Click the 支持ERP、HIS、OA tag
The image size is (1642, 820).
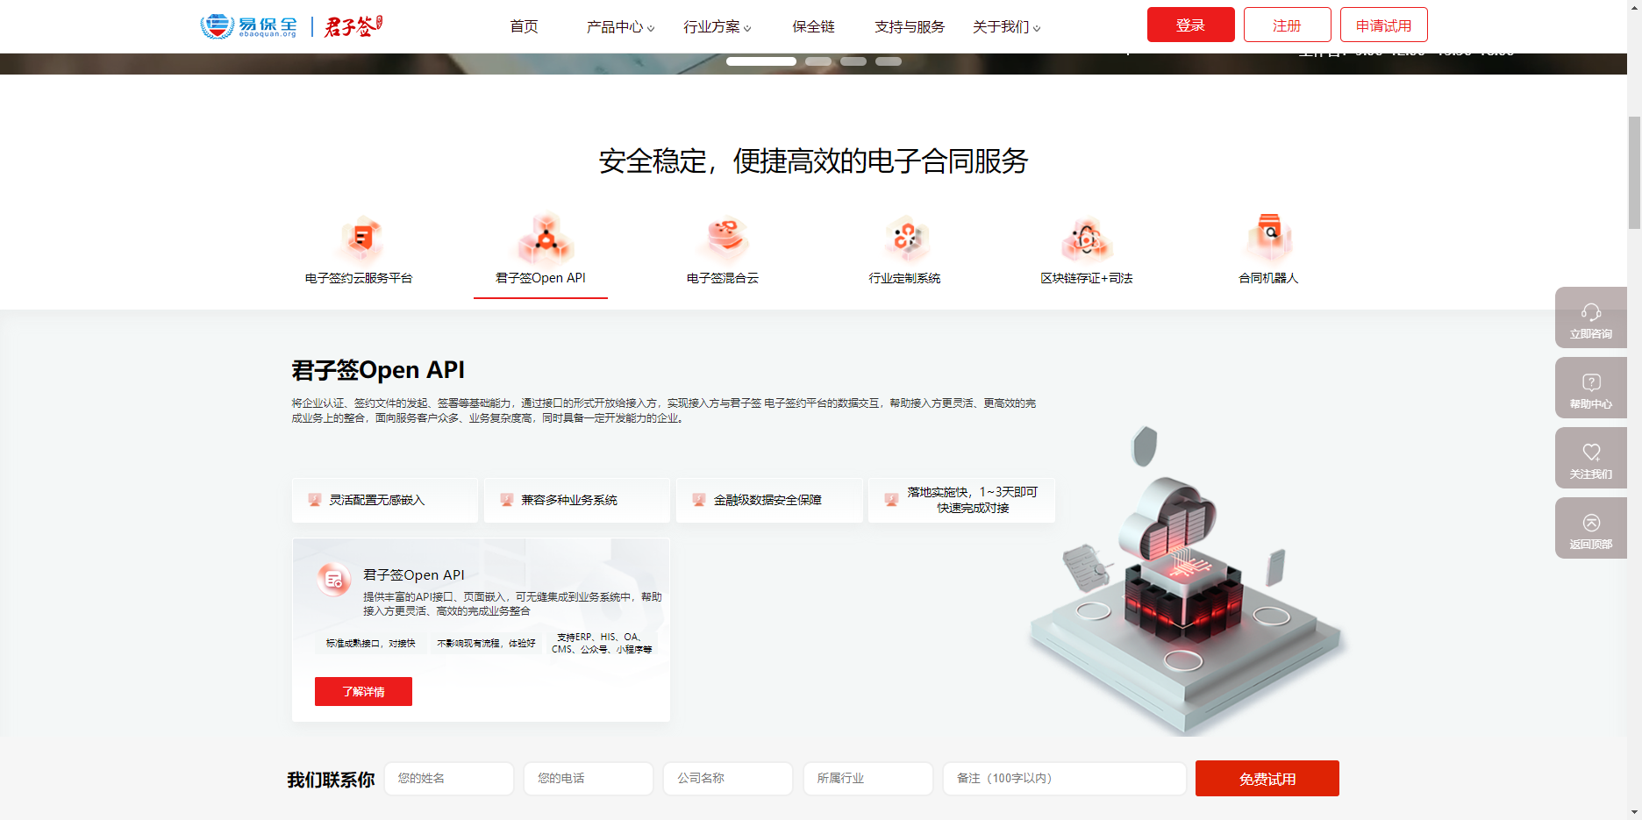point(602,643)
